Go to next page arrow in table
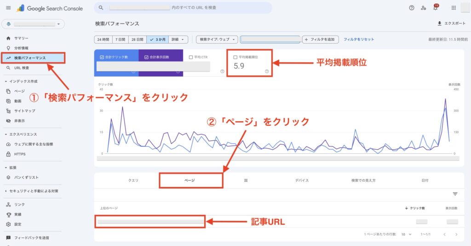The height and width of the screenshot is (246, 471). click(x=456, y=234)
